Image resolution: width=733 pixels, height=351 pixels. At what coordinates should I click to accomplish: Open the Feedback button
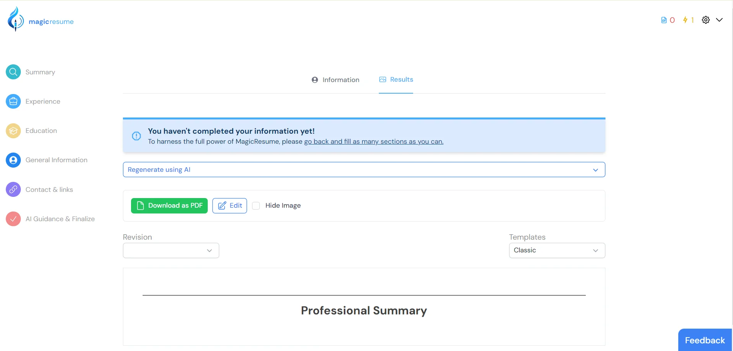[x=705, y=340]
